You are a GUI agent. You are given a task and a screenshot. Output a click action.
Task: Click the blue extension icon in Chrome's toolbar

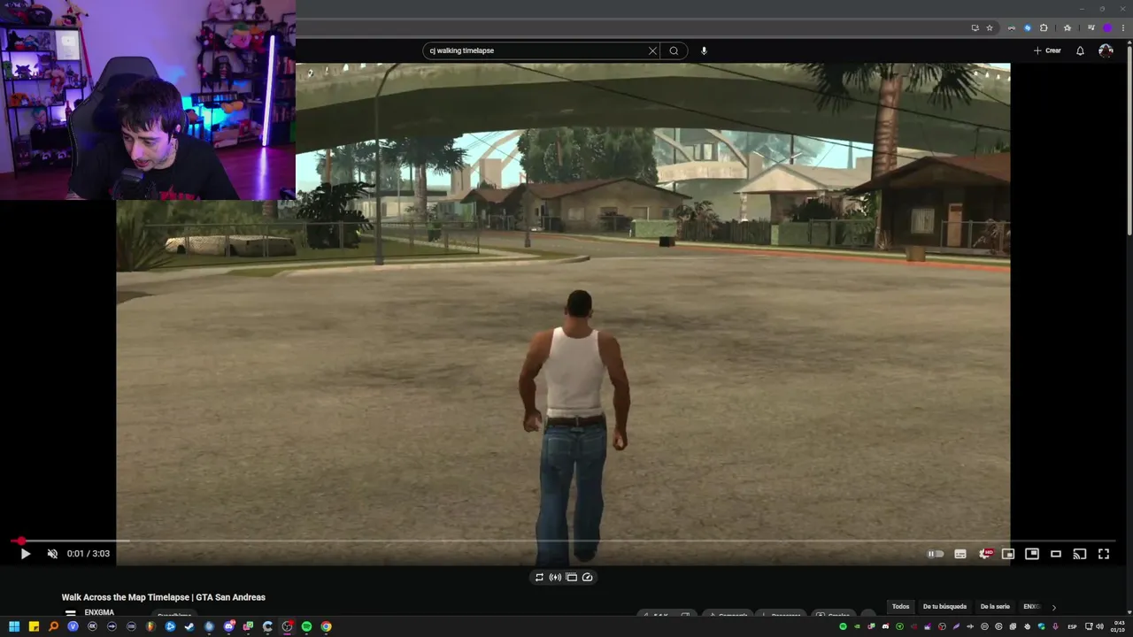pos(1027,28)
